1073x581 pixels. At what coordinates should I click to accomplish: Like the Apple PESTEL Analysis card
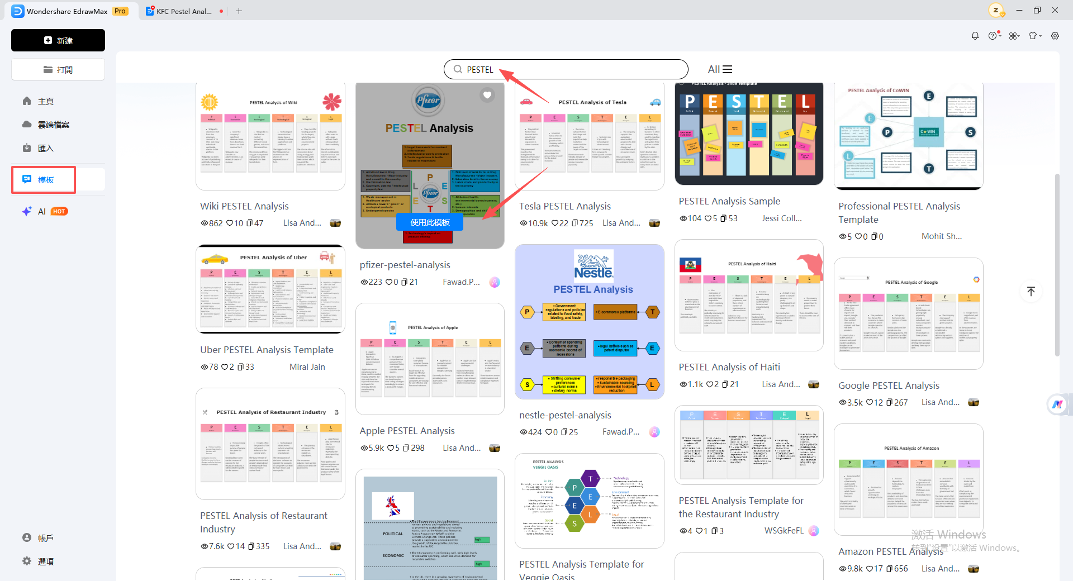click(390, 448)
